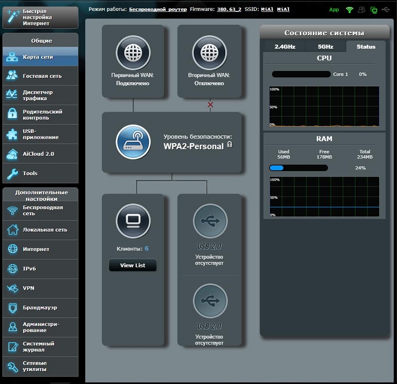Click the USB status icon in header
The height and width of the screenshot is (384, 397).
coord(387,9)
